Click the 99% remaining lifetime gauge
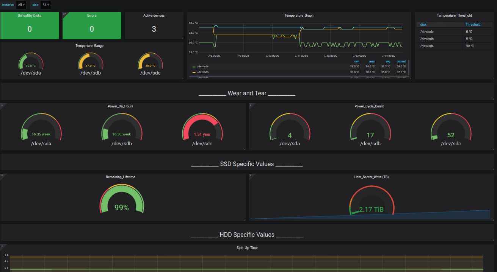 122,199
